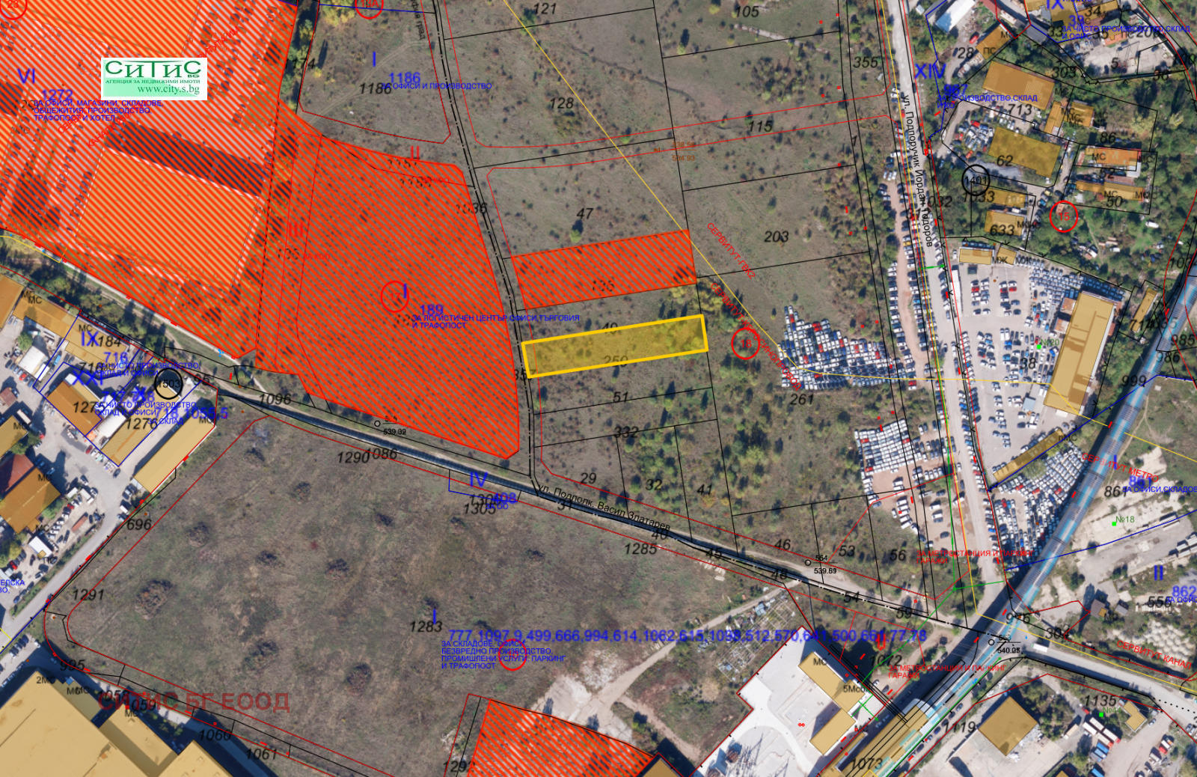Click the СИТИС БГ ЕООД watermark text
This screenshot has height=777, width=1197.
click(x=194, y=702)
